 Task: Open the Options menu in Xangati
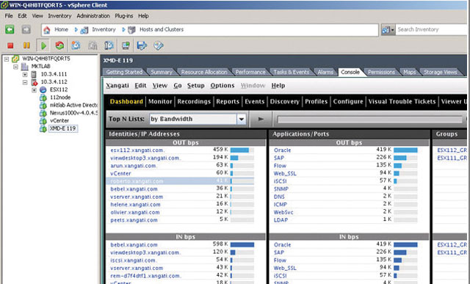point(223,86)
